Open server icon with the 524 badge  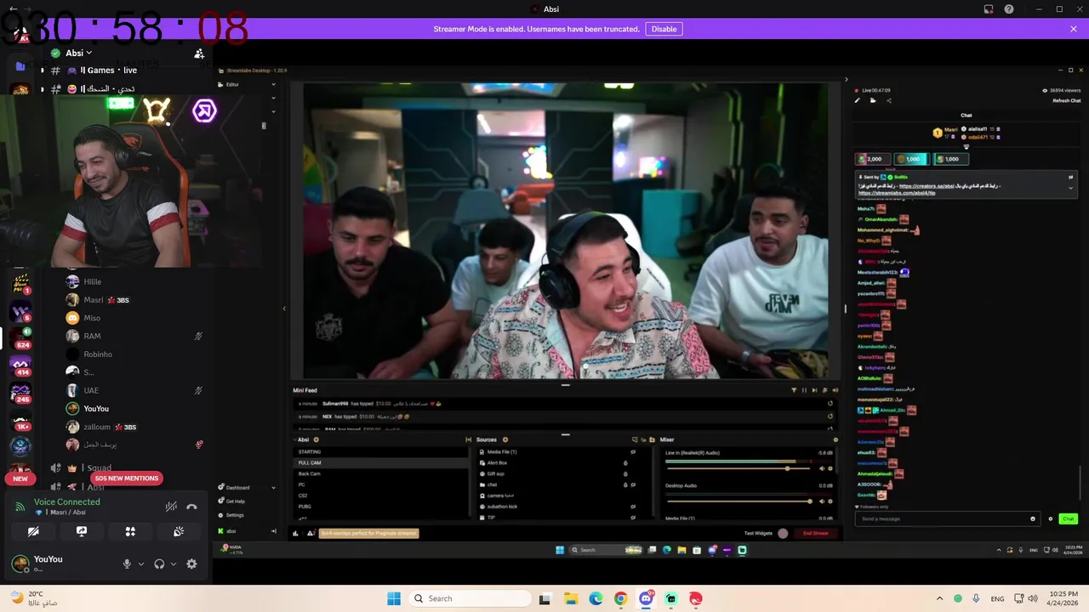point(20,337)
